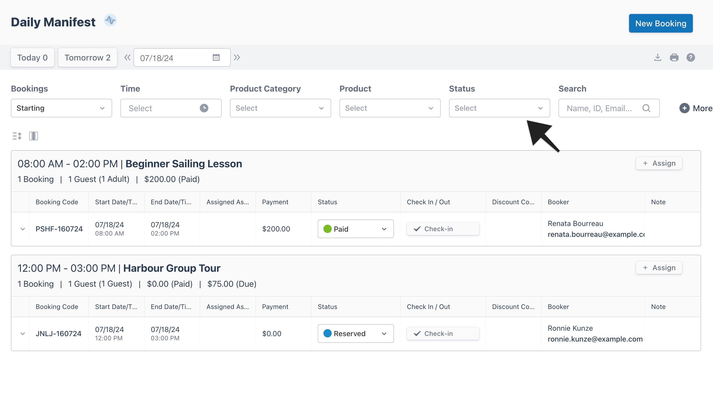Check in Renata Bourreau's booking
The height and width of the screenshot is (393, 713).
pyautogui.click(x=443, y=229)
